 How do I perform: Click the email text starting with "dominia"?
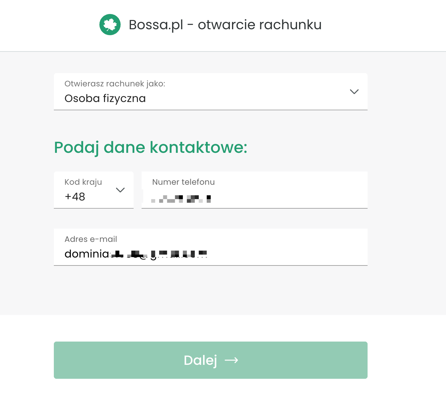pyautogui.click(x=136, y=254)
